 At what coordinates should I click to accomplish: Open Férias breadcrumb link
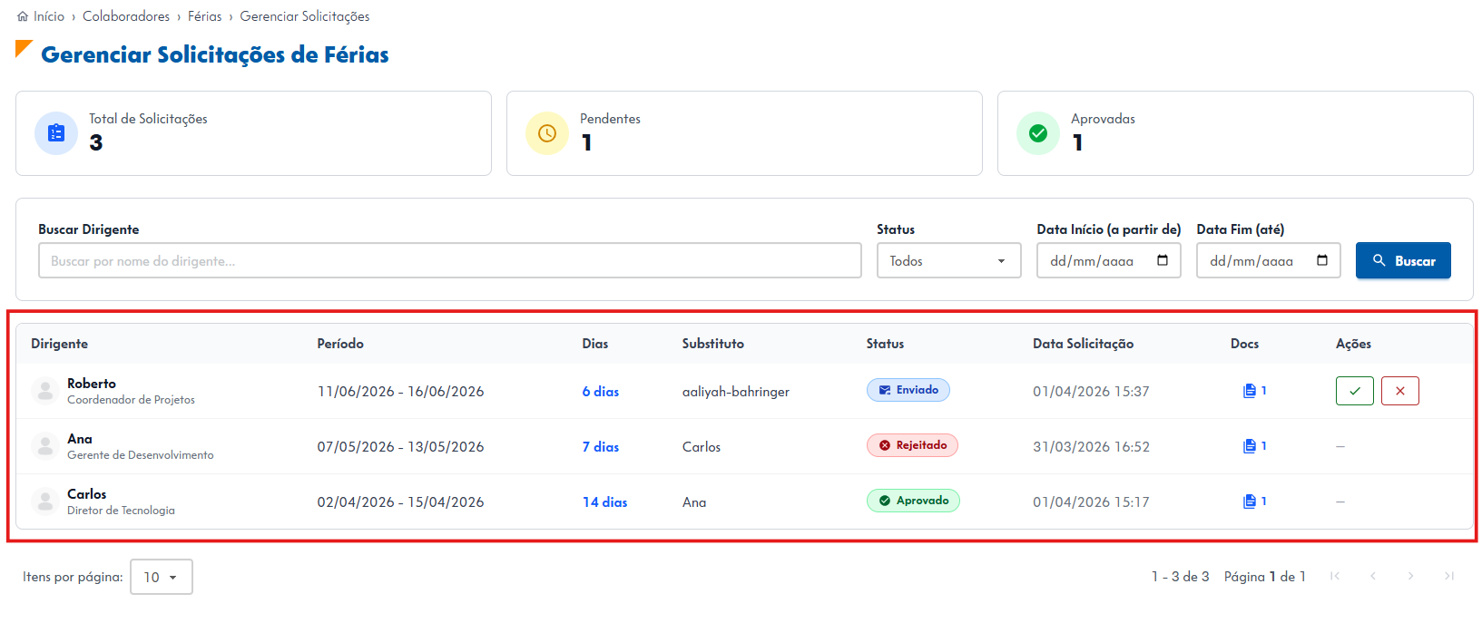click(x=205, y=16)
